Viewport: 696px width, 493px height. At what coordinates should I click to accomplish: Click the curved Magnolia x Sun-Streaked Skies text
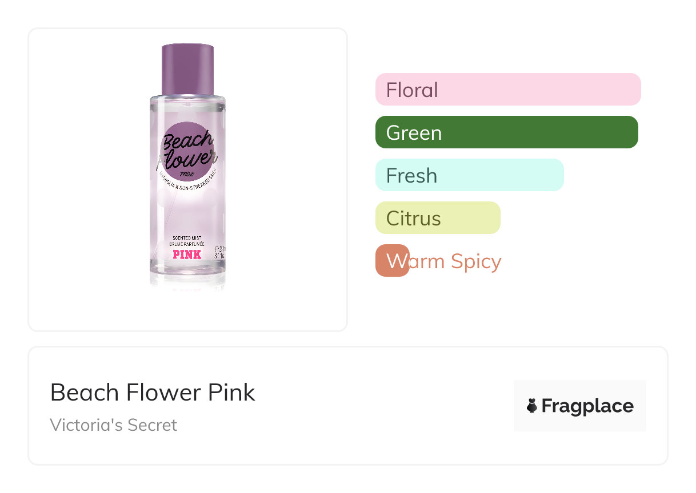(x=189, y=183)
